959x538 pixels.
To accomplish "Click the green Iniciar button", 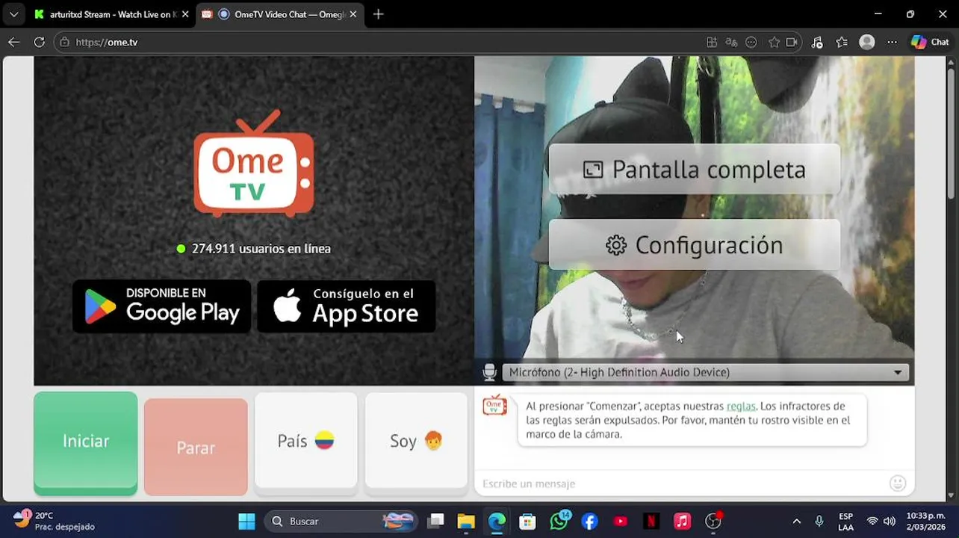I will click(86, 442).
